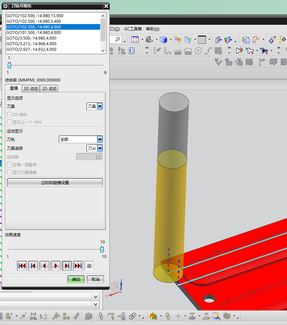This screenshot has height=325, width=287.
Task: Select GOTO/101.500,-14.980,4.900 list row
Action: 53,33
